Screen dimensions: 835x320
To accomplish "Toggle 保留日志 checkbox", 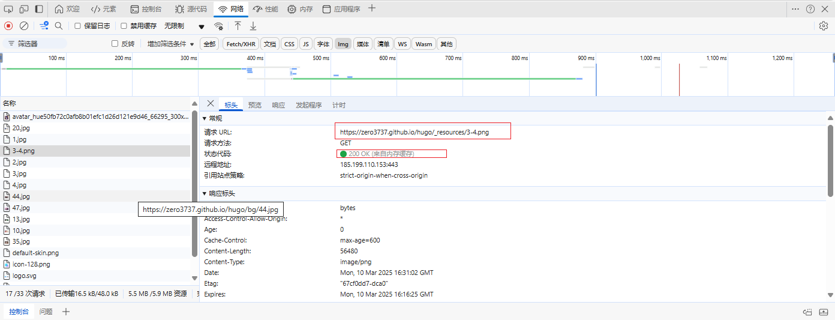I will point(78,26).
